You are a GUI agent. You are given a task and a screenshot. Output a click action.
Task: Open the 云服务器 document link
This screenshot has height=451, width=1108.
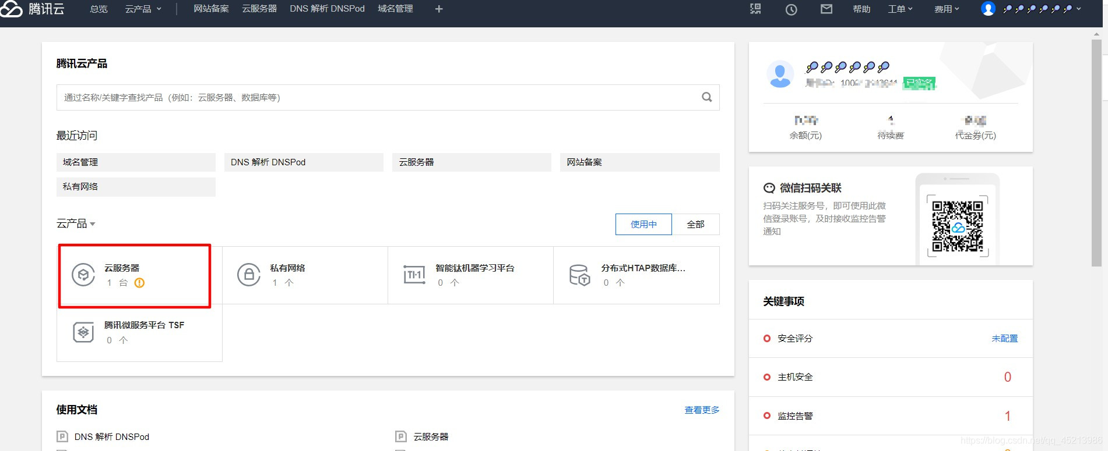pos(431,436)
